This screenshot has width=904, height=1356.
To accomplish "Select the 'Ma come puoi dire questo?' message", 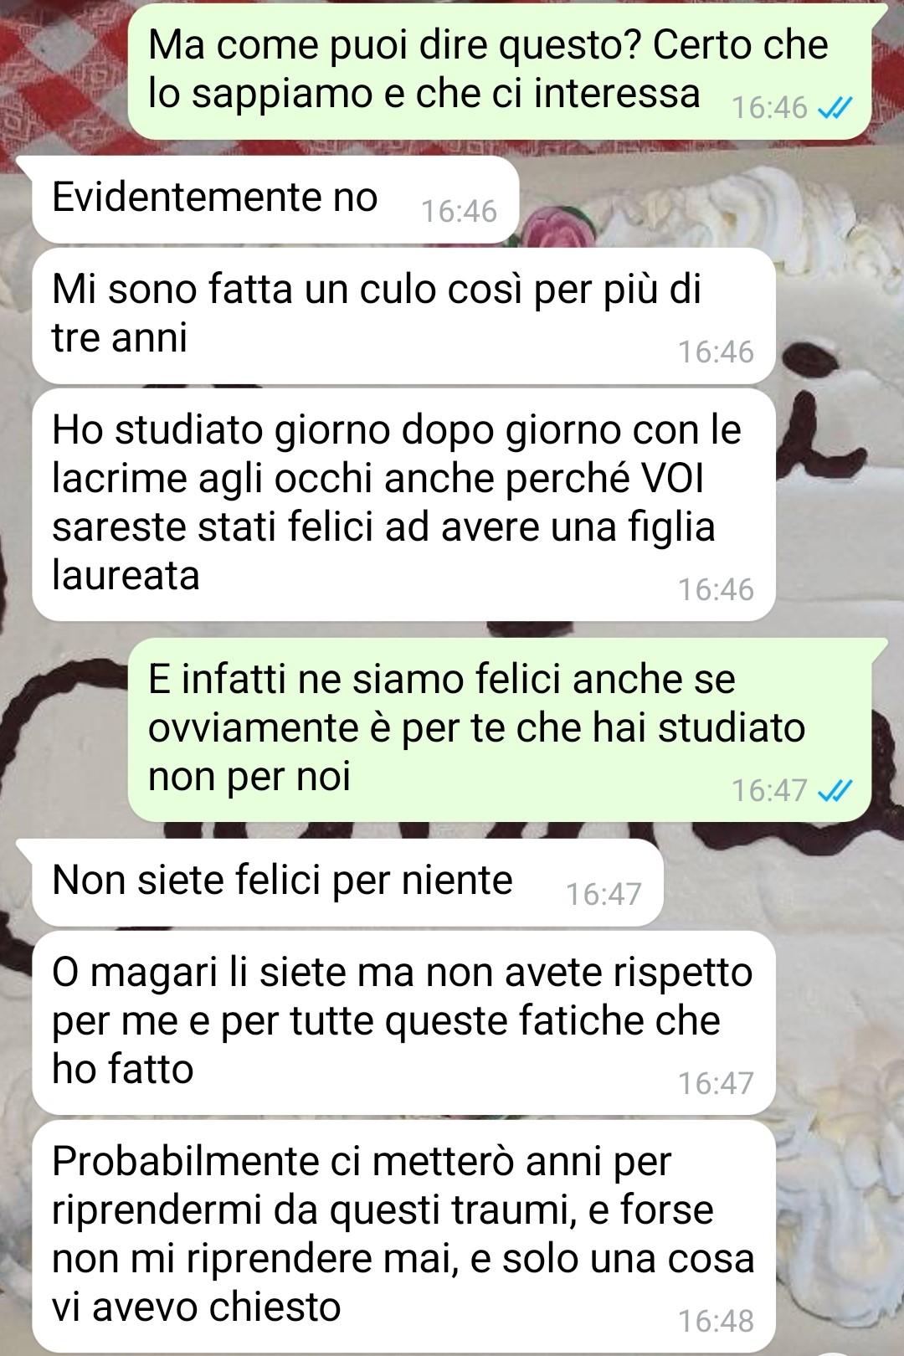I will pos(500,71).
